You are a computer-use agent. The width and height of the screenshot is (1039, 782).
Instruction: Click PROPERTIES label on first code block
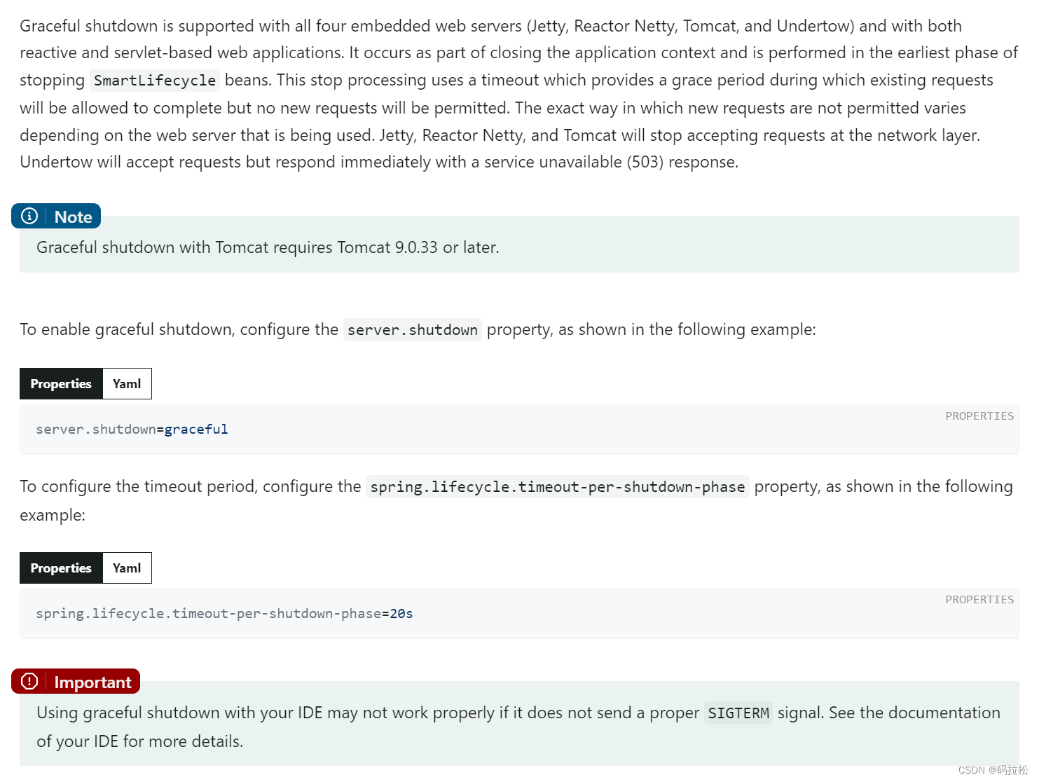979,416
